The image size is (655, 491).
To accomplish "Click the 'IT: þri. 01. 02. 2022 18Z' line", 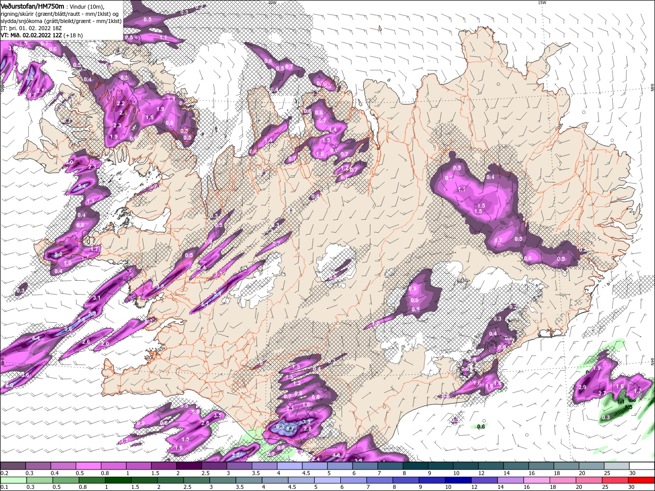I will pos(31,28).
